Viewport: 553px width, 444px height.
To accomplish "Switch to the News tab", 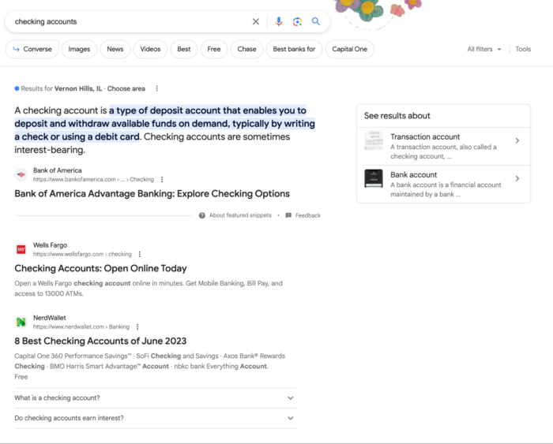I will (115, 50).
